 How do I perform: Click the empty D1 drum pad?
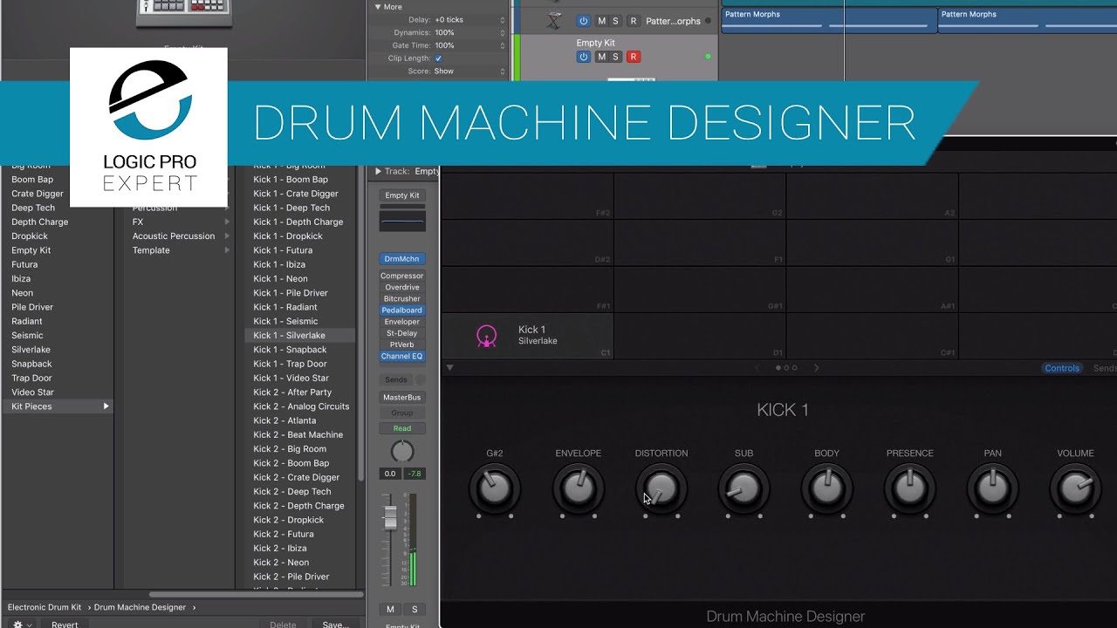point(700,336)
